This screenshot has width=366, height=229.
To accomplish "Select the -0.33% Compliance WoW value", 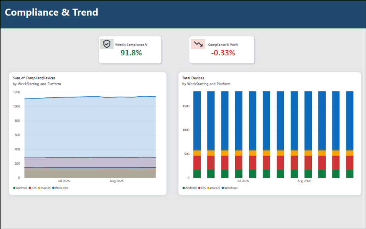I will click(x=223, y=53).
